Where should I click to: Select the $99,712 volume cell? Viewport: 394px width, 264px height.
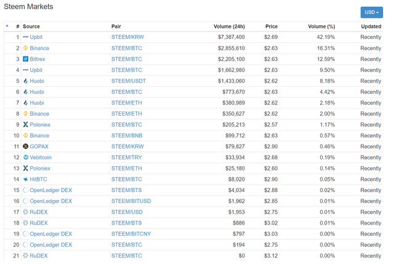click(235, 135)
